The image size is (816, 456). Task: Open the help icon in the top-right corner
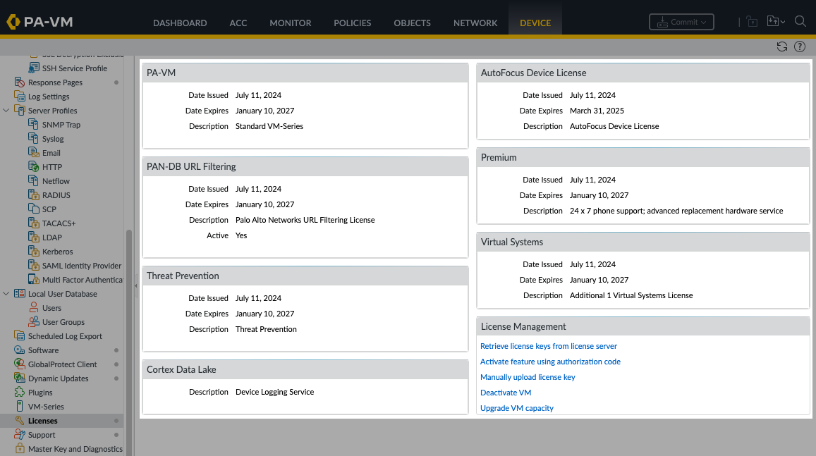coord(799,47)
